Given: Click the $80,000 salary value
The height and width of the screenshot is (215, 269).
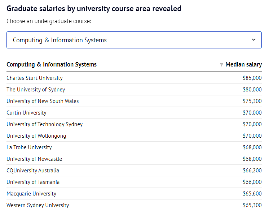Looking at the screenshot, I should (x=252, y=90).
